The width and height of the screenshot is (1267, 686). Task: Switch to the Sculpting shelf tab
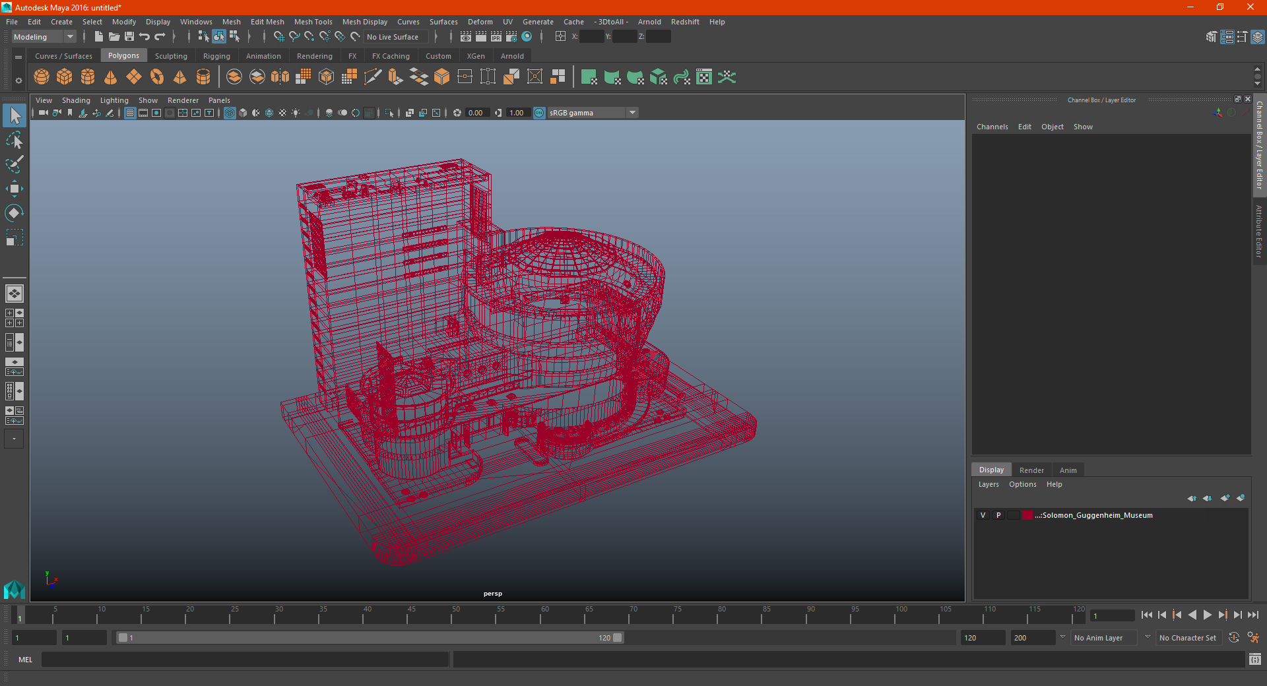171,56
